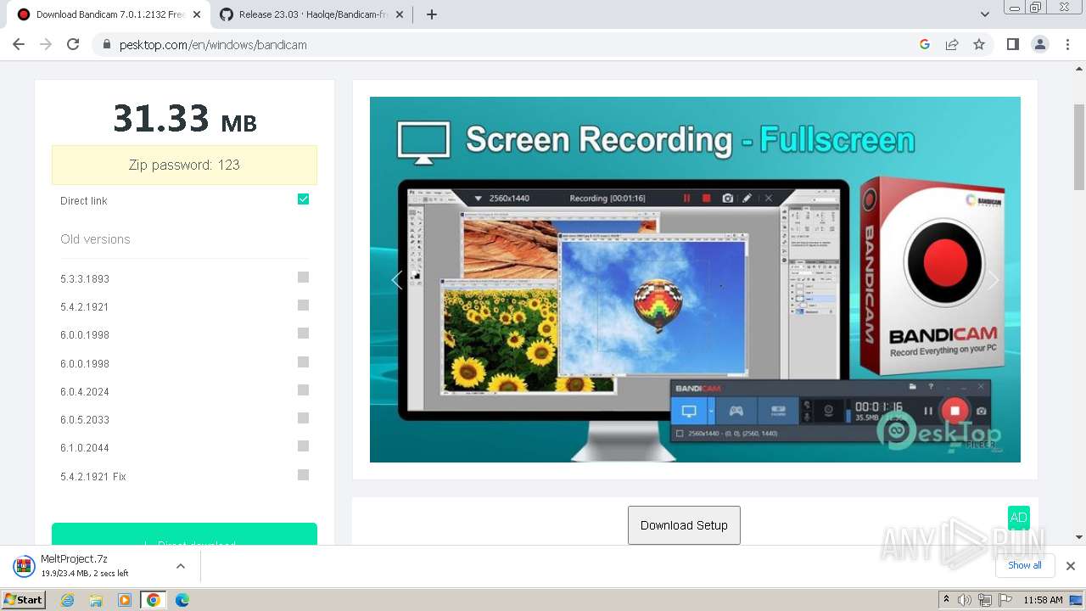
Task: Open the Windows Start menu
Action: (23, 600)
